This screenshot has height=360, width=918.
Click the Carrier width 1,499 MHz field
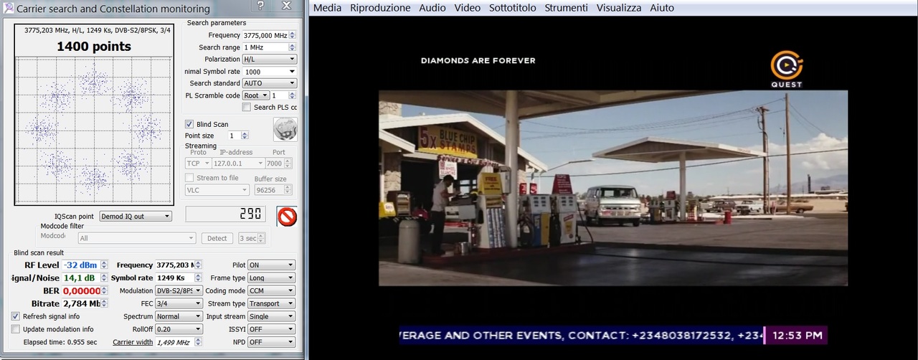click(x=179, y=342)
